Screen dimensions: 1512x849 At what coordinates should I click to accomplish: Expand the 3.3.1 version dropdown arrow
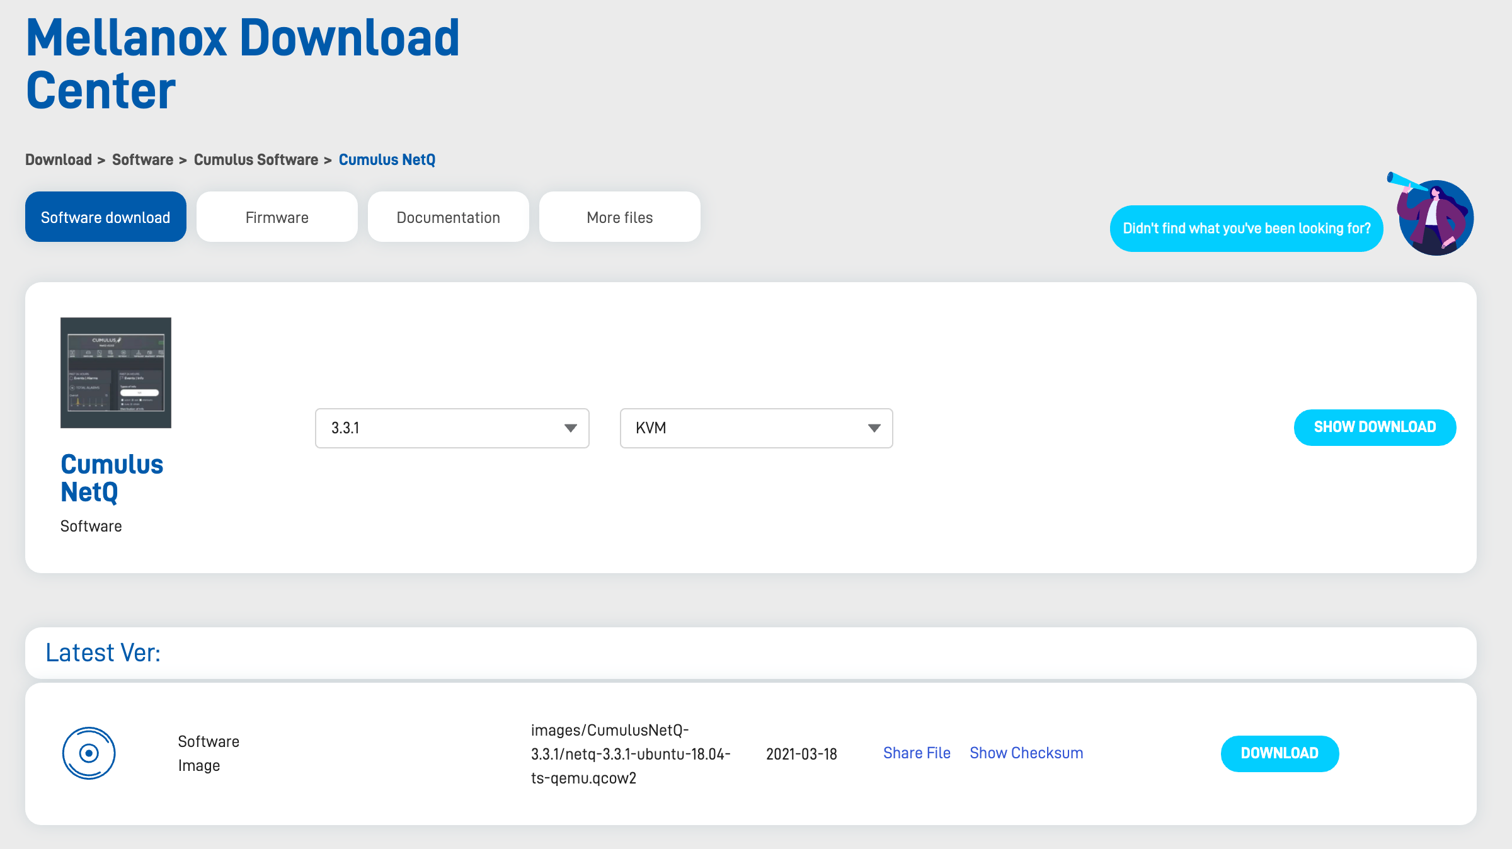[x=570, y=428]
